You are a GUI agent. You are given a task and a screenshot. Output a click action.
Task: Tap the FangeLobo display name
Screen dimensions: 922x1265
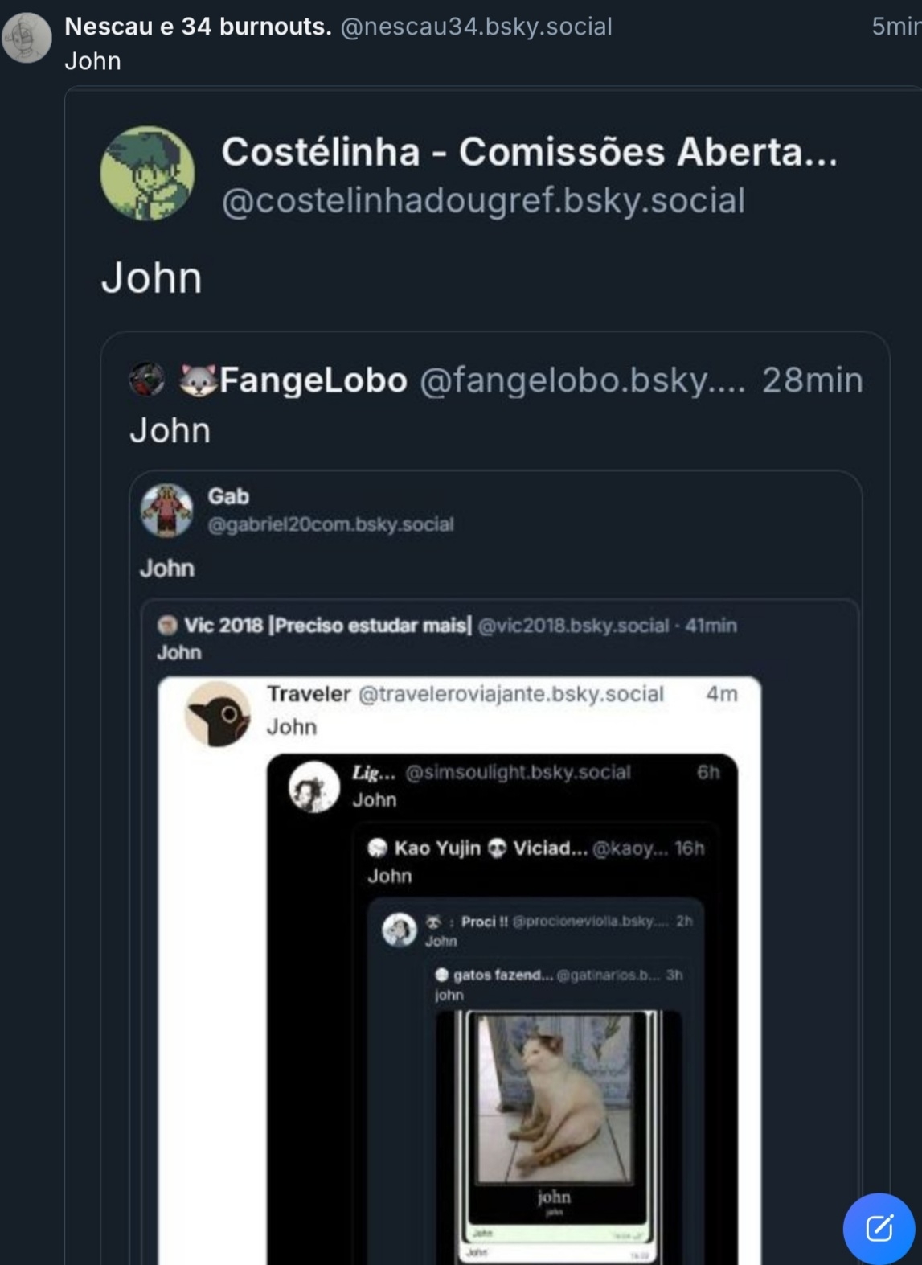point(313,380)
